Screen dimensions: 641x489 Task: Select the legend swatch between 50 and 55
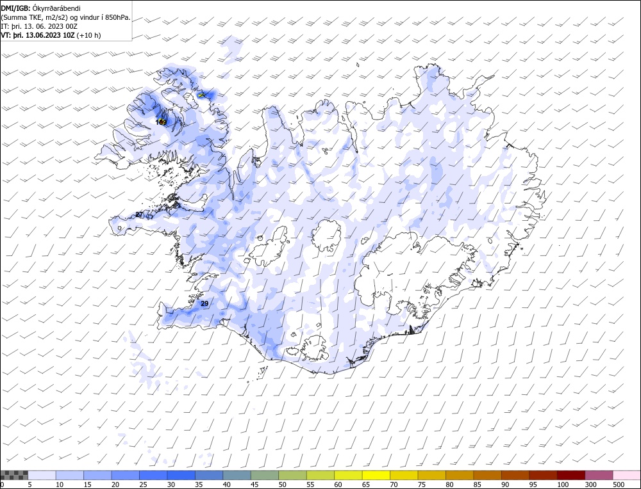[293, 475]
